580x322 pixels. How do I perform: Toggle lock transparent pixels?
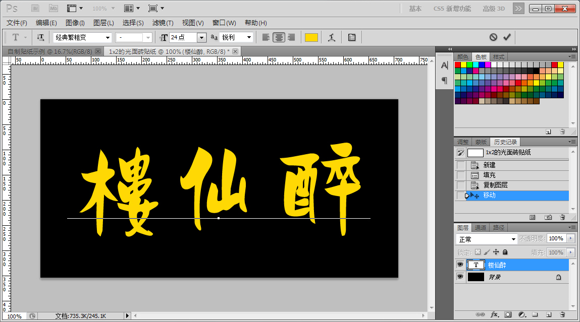[478, 252]
